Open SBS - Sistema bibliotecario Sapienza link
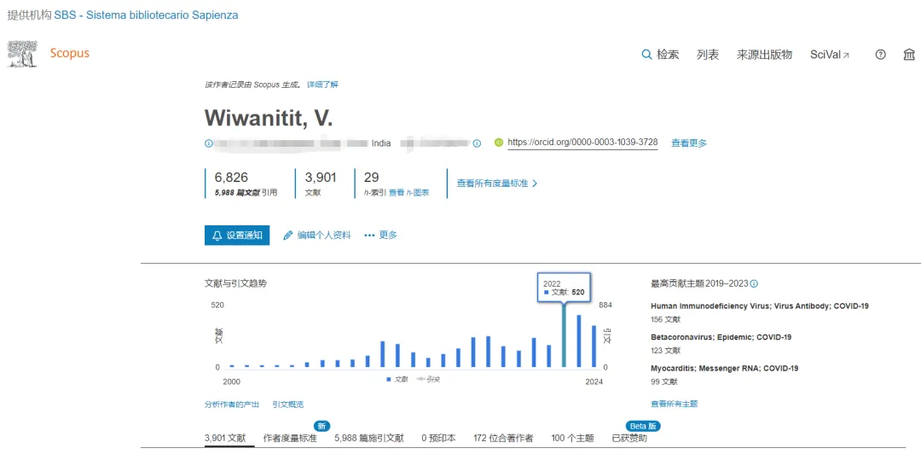The image size is (921, 460). point(147,15)
